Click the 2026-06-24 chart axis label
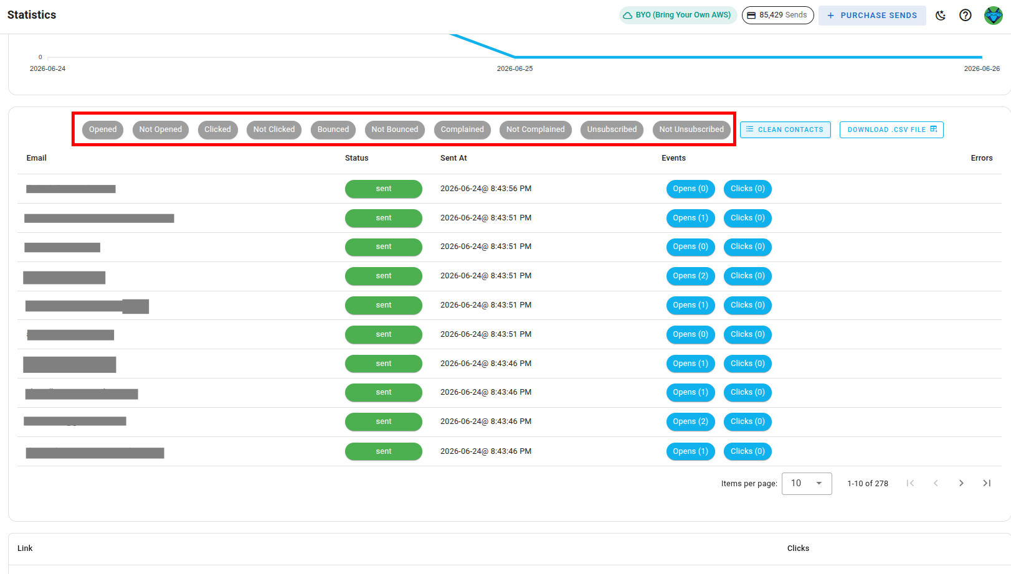Viewport: 1011px width, 574px height. click(47, 68)
